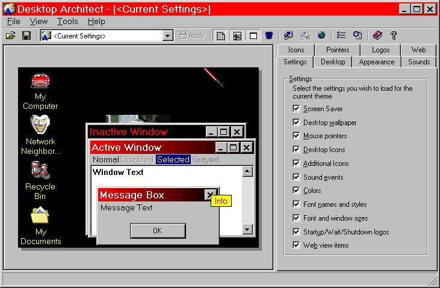The image size is (440, 288).
Task: Switch to the Sounds tab
Action: click(x=419, y=62)
